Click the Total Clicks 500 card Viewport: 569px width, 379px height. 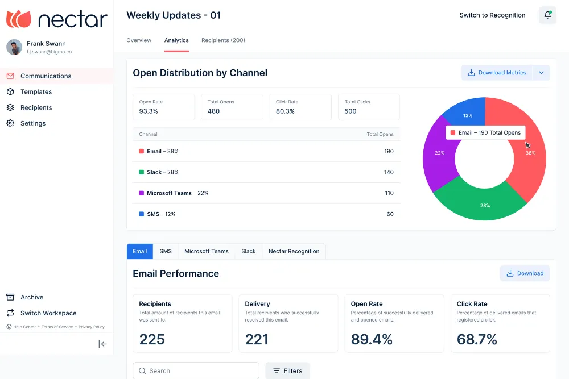click(369, 107)
